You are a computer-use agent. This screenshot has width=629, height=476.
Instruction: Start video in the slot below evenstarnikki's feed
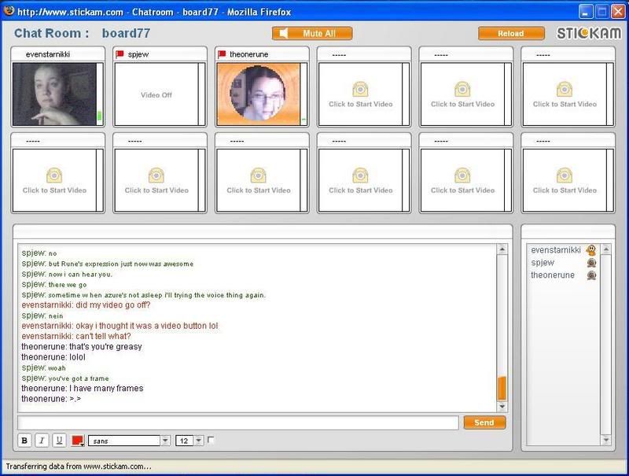pyautogui.click(x=54, y=180)
